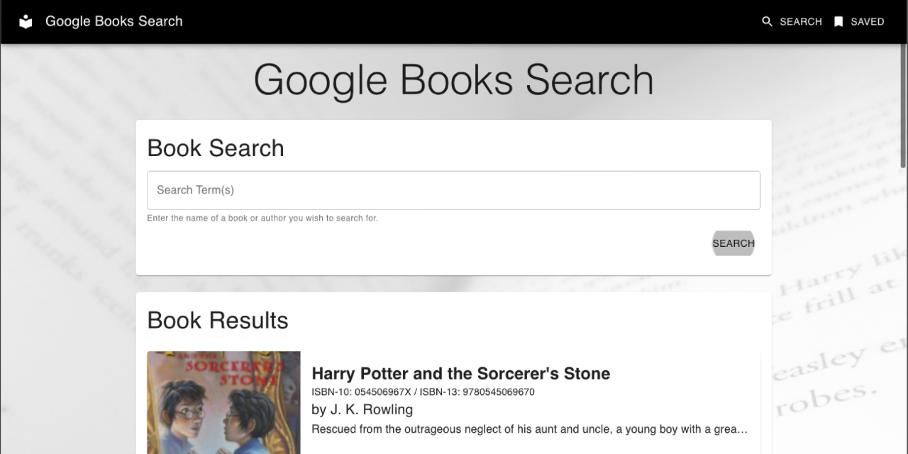Click the Harry Potter book cover thumbnail
This screenshot has width=908, height=454.
(223, 402)
